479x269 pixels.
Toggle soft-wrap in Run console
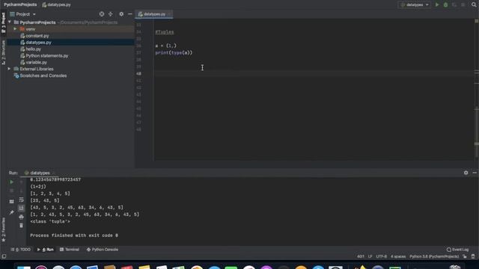point(21,200)
